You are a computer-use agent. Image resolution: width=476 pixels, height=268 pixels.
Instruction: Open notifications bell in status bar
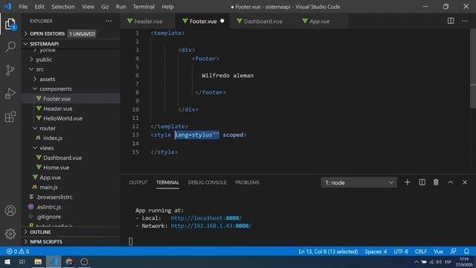(x=466, y=252)
